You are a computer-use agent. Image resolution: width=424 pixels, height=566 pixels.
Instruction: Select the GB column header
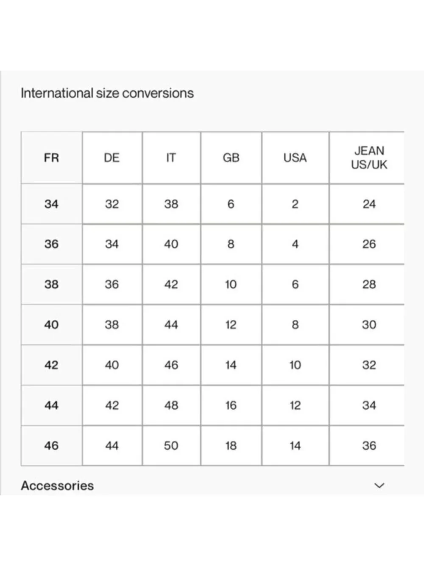pos(231,158)
